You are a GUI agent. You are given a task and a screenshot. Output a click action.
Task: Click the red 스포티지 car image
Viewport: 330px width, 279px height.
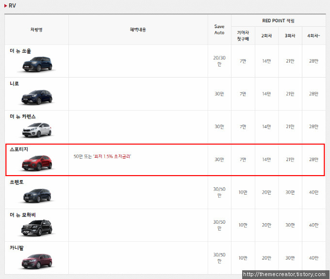pos(37,163)
